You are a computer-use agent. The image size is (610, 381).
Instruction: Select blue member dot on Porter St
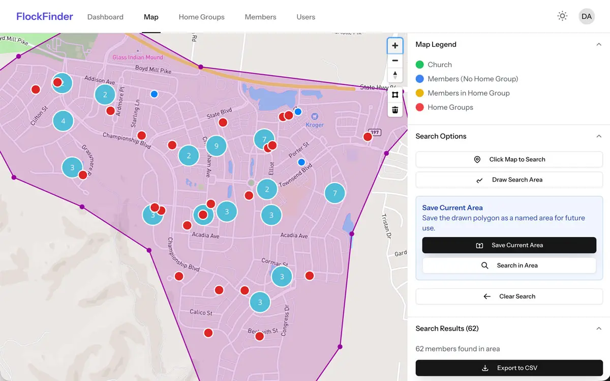[x=301, y=162]
